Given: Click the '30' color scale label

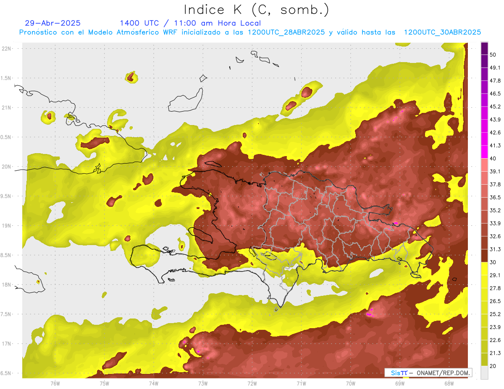Looking at the screenshot, I should (x=493, y=262).
